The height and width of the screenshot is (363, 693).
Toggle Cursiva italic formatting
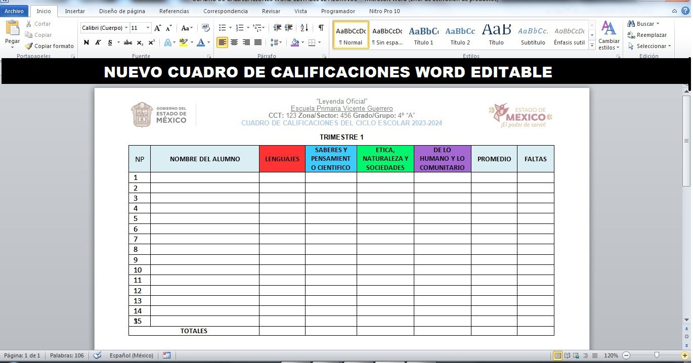pyautogui.click(x=98, y=42)
